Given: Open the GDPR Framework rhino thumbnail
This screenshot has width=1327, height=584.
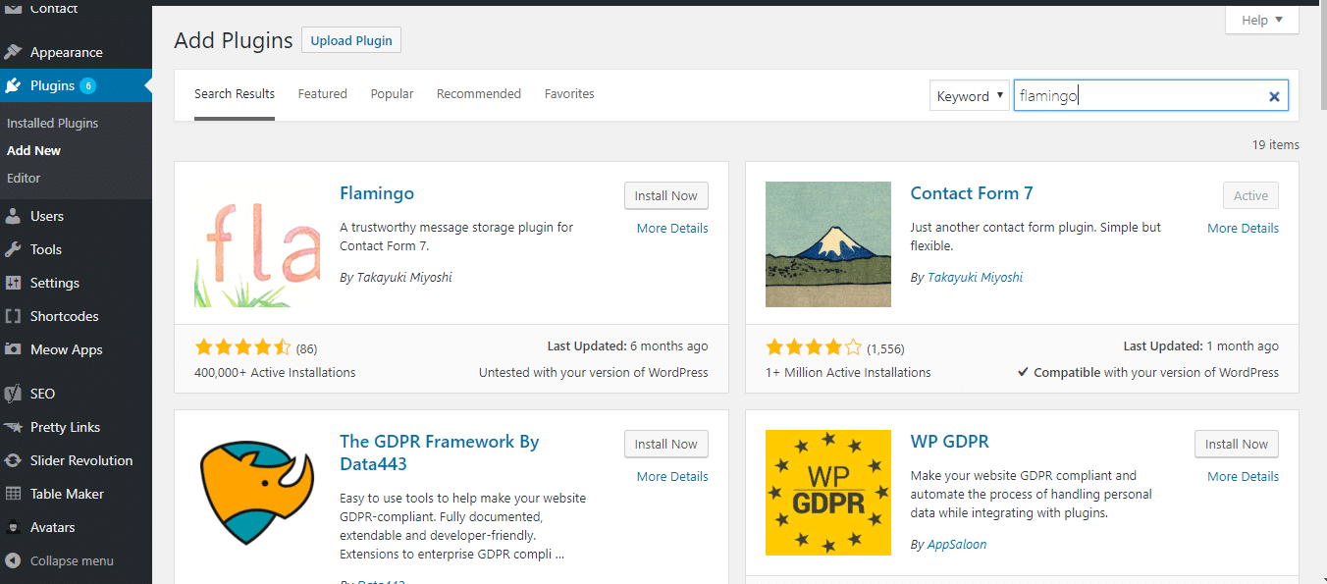Looking at the screenshot, I should (x=257, y=493).
